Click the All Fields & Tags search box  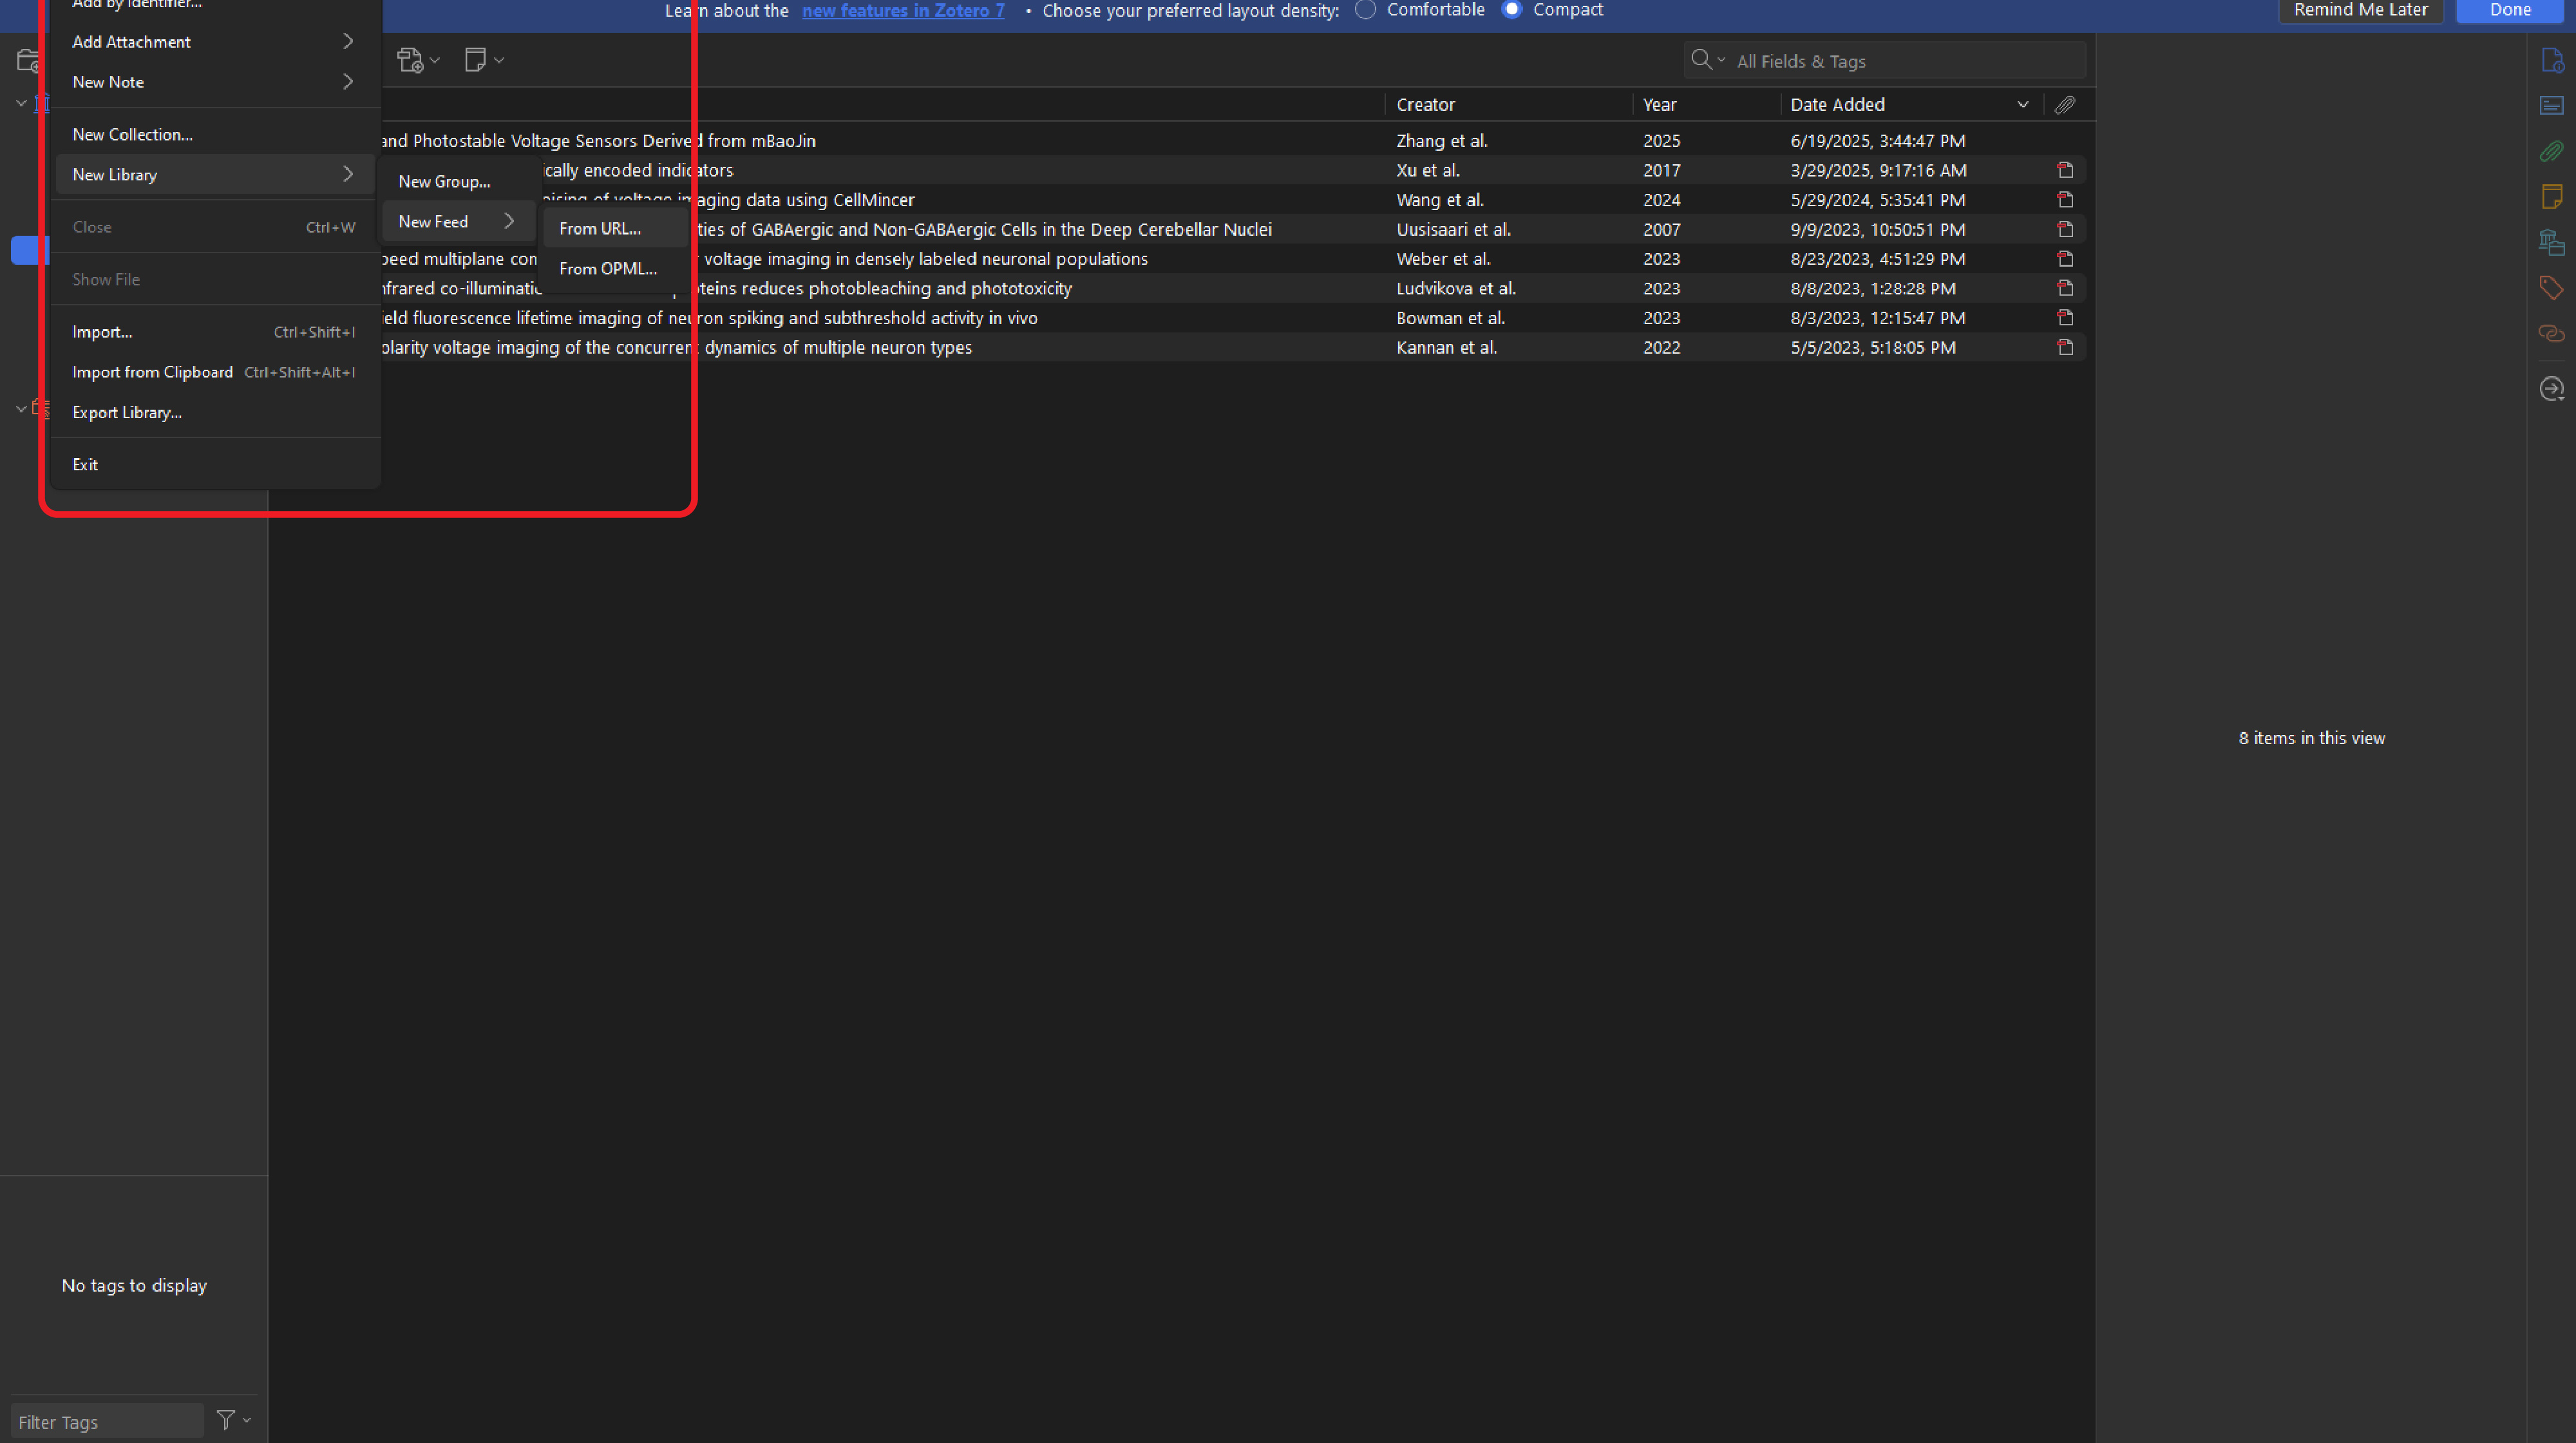click(1900, 61)
